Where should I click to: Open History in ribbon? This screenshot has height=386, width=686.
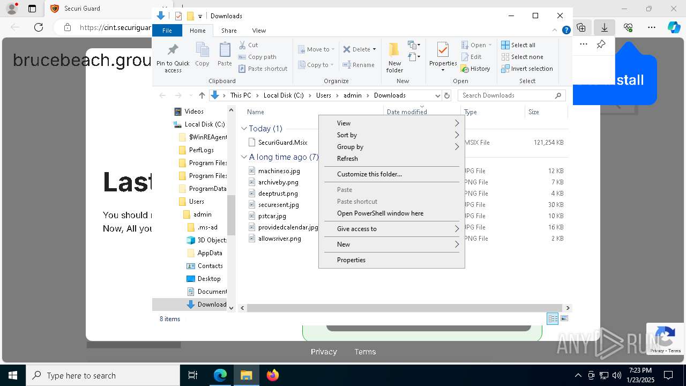[x=475, y=69]
